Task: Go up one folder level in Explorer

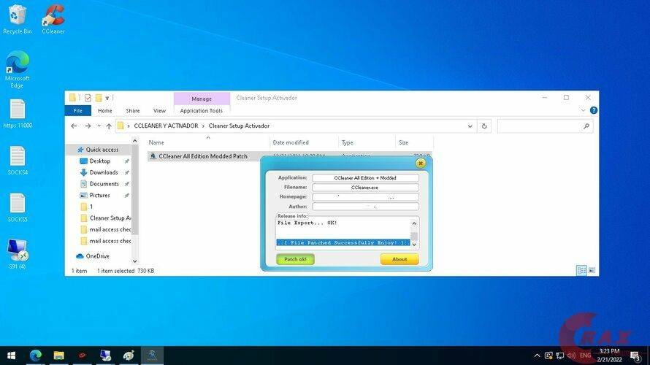Action: point(109,126)
